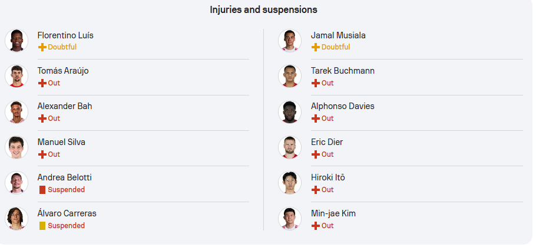536x247 pixels.
Task: Click the red injury cross under Min-jae Kim
Action: [x=316, y=226]
